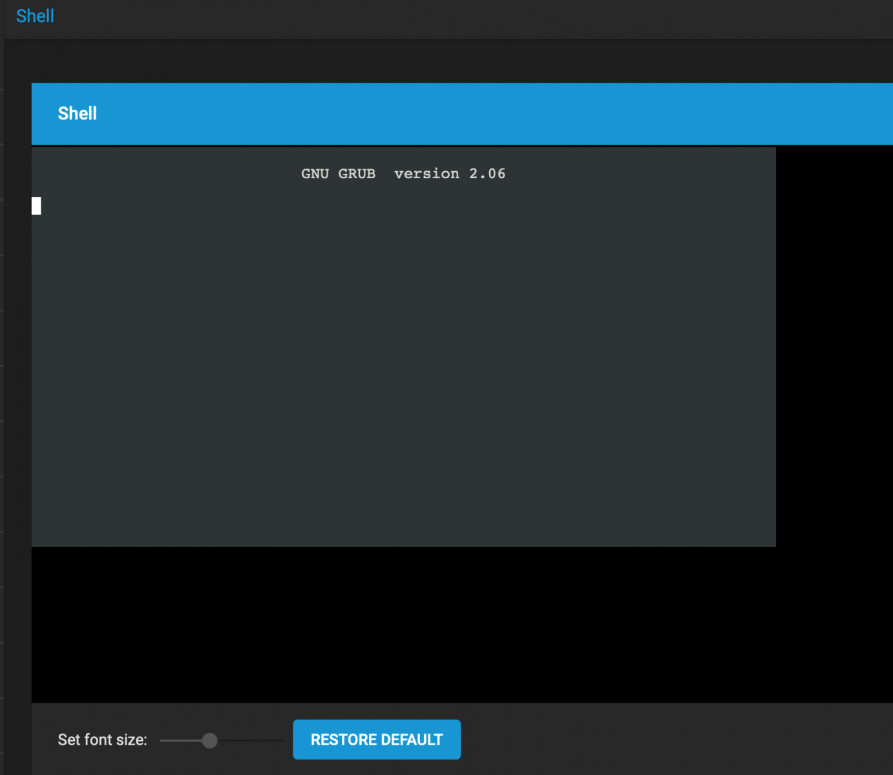Click the Restore Default button
Viewport: 893px width, 775px height.
pos(377,739)
